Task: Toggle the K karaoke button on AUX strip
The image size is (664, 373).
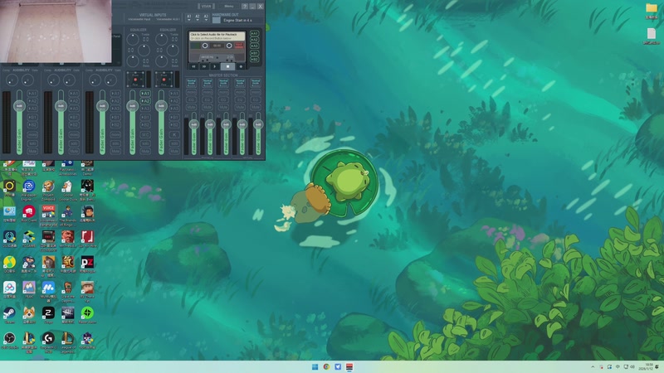Action: click(x=174, y=134)
